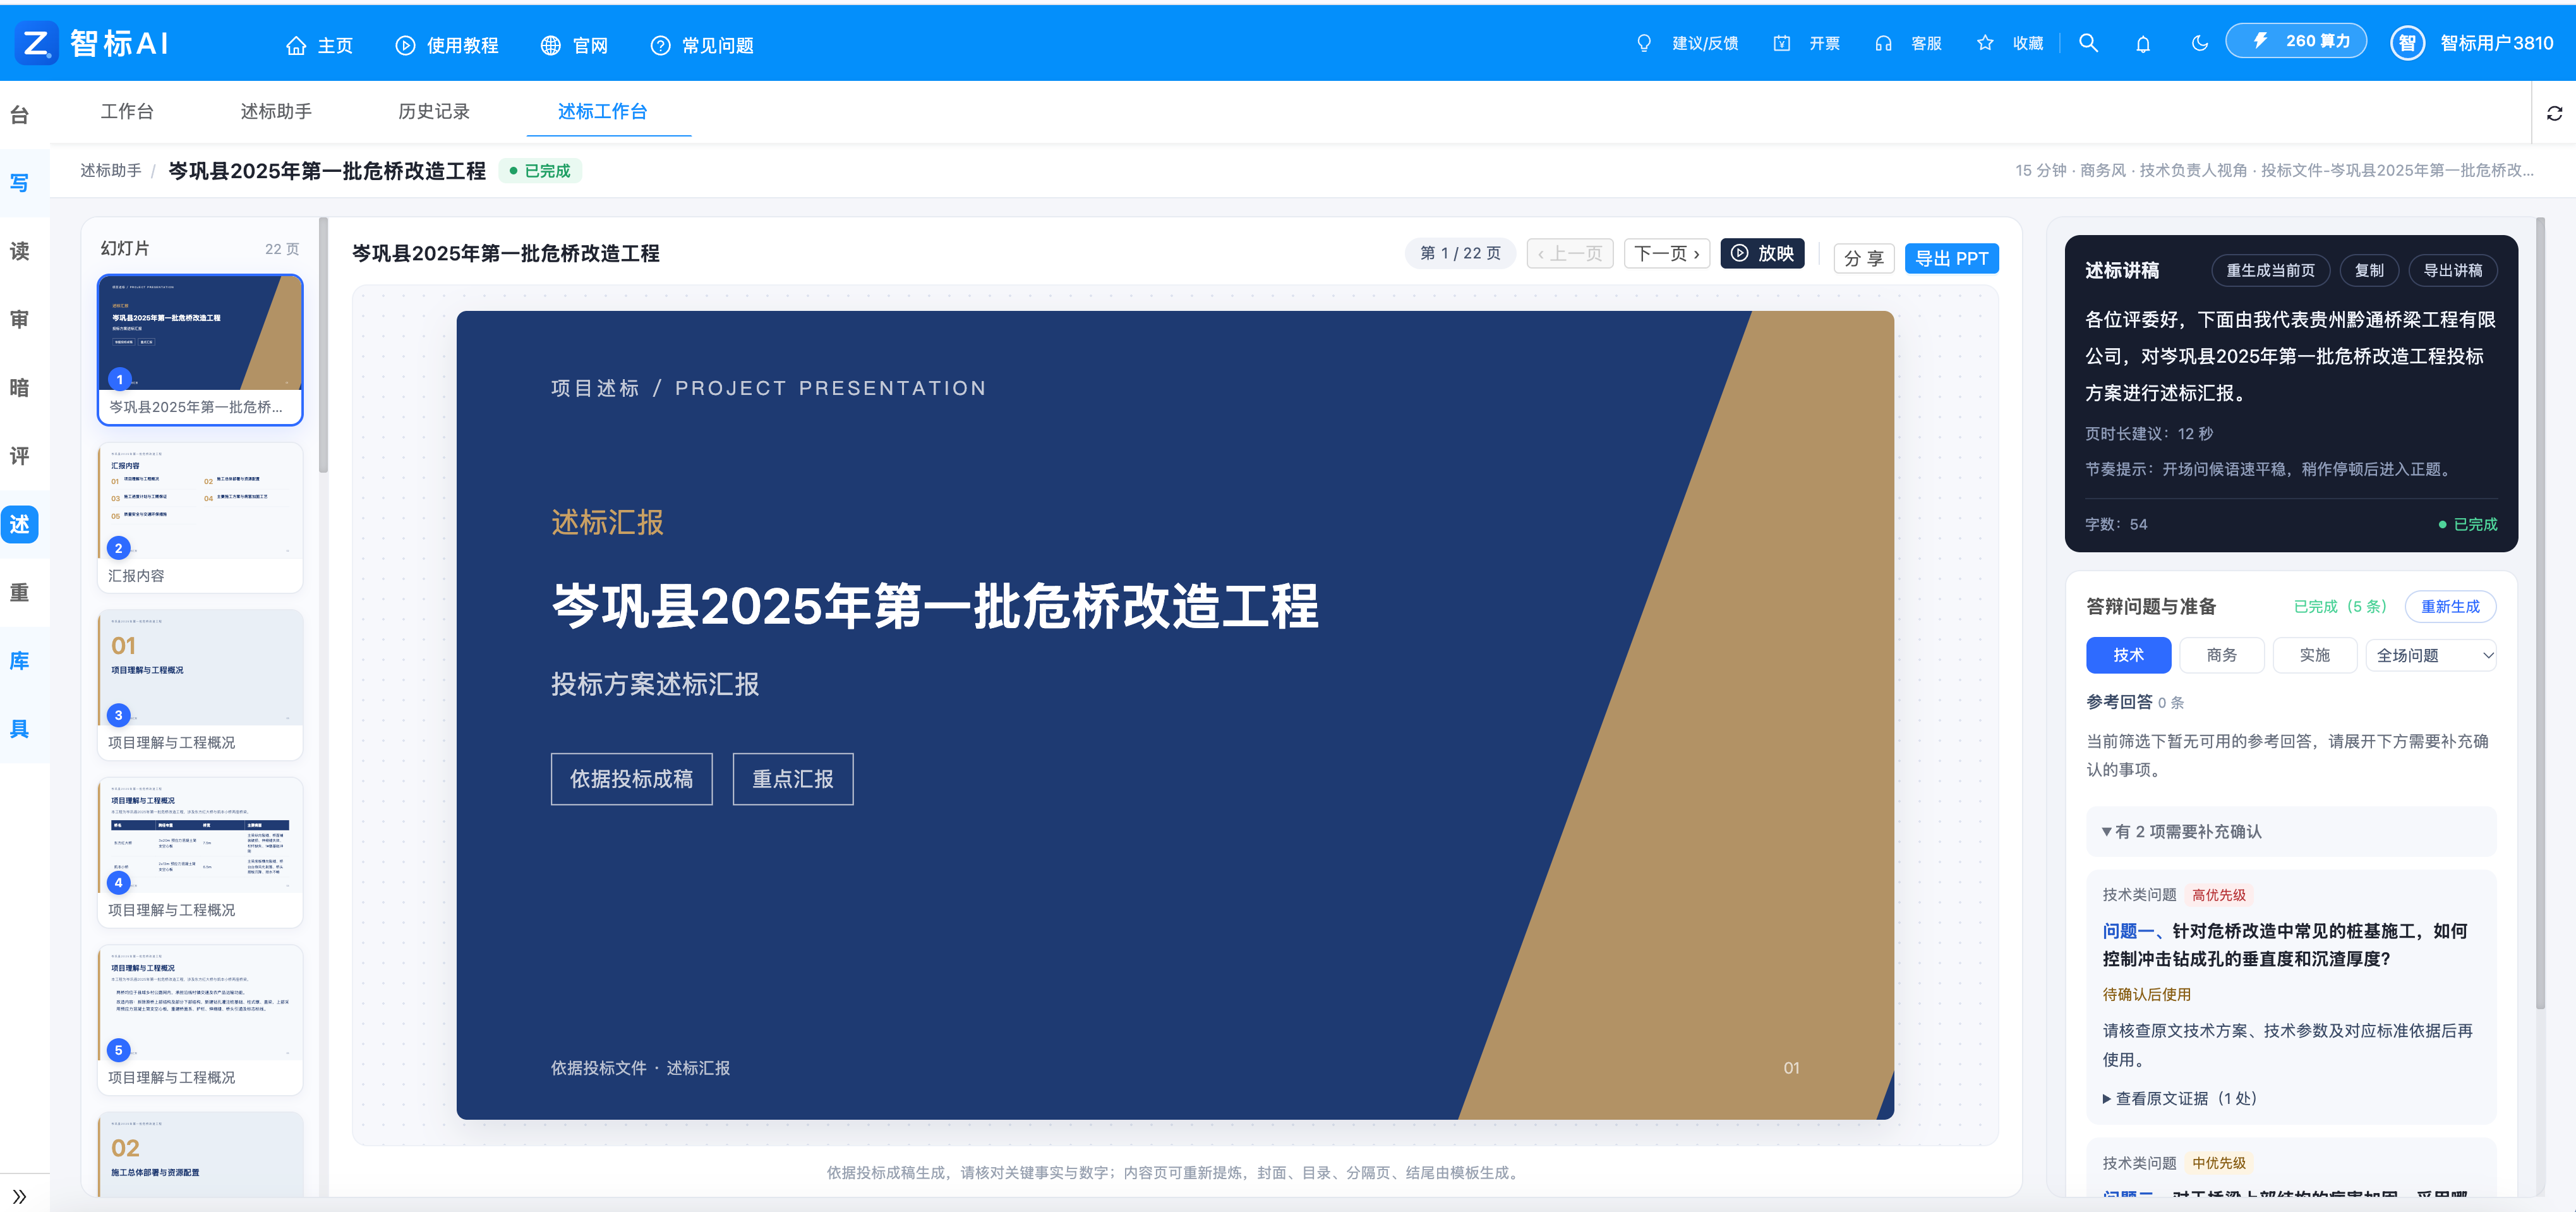The image size is (2576, 1212).
Task: Open 建议/反馈 link
Action: tap(1687, 44)
